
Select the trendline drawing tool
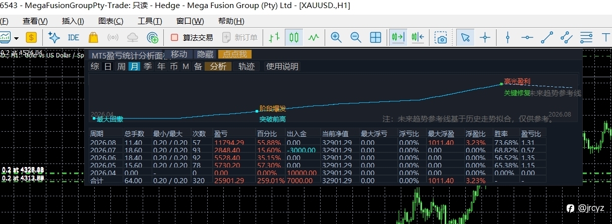click(x=547, y=37)
